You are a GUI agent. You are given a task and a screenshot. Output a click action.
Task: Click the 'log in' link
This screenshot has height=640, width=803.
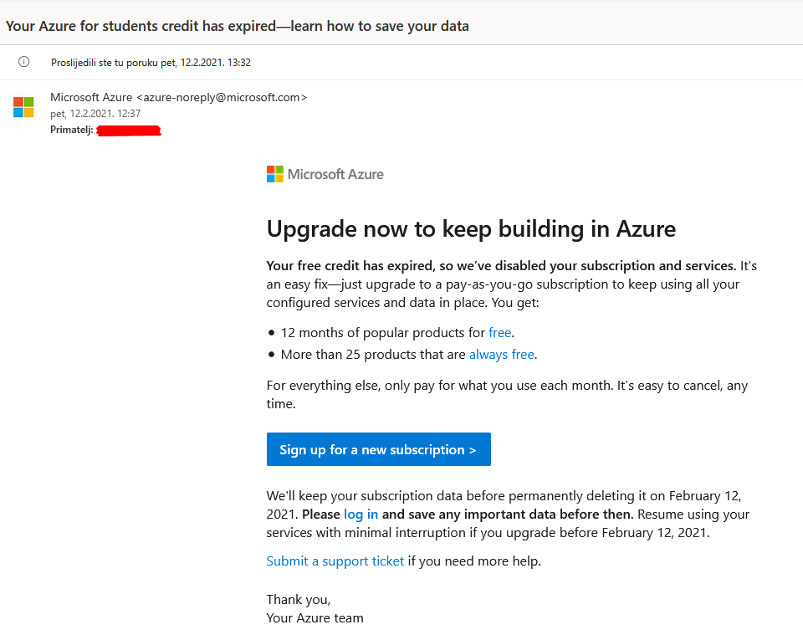(361, 514)
